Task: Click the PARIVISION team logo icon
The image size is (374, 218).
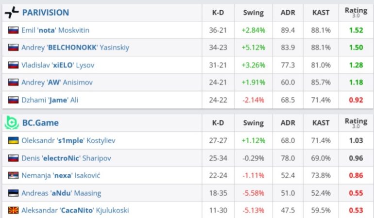Action: coord(12,13)
